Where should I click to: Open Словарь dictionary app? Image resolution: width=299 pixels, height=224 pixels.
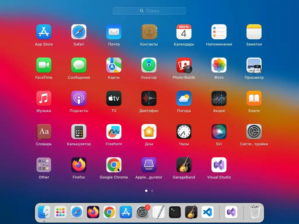click(x=44, y=132)
